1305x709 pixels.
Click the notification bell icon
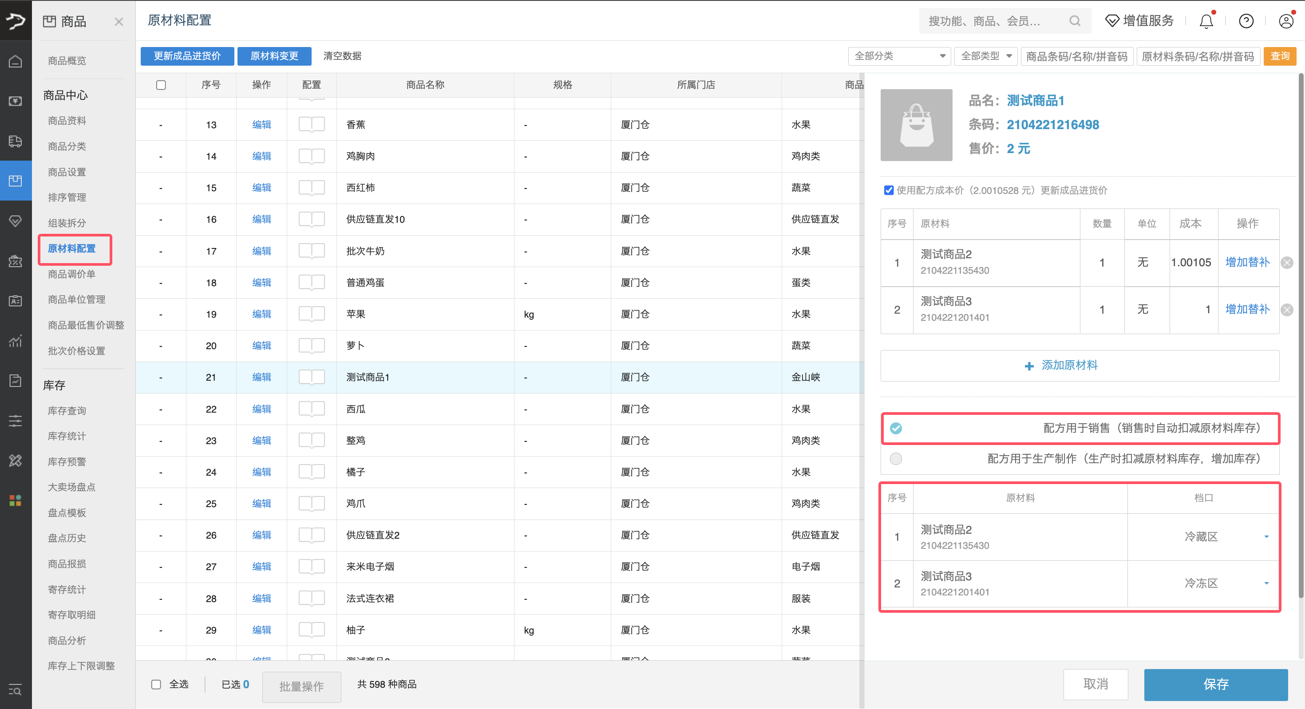(x=1206, y=21)
